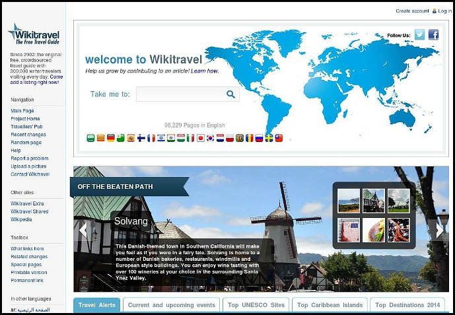Click the Create account link
This screenshot has height=315, width=455.
click(x=412, y=11)
